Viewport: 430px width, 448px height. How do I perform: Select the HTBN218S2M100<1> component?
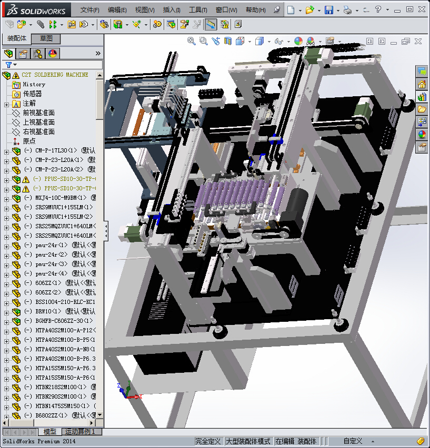(x=60, y=387)
